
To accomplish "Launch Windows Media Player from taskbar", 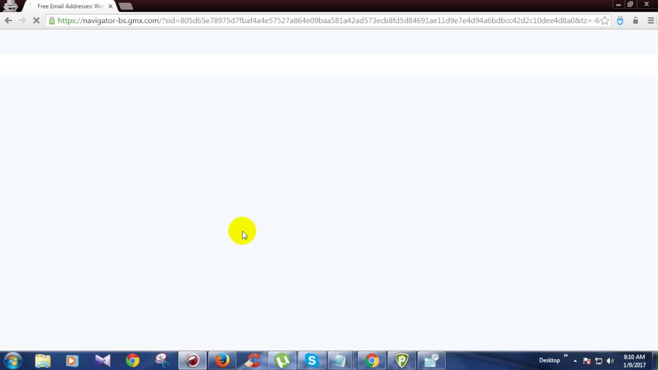I will [x=72, y=361].
